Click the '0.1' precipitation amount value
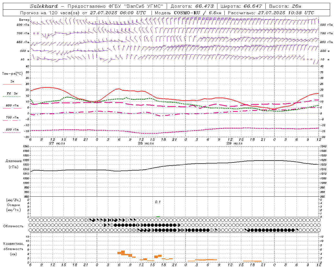 click(x=158, y=202)
